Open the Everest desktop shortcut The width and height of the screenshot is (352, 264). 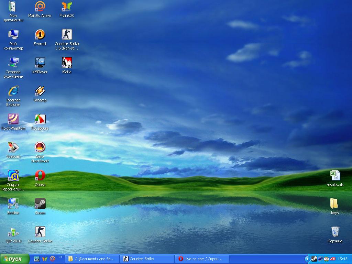click(40, 35)
